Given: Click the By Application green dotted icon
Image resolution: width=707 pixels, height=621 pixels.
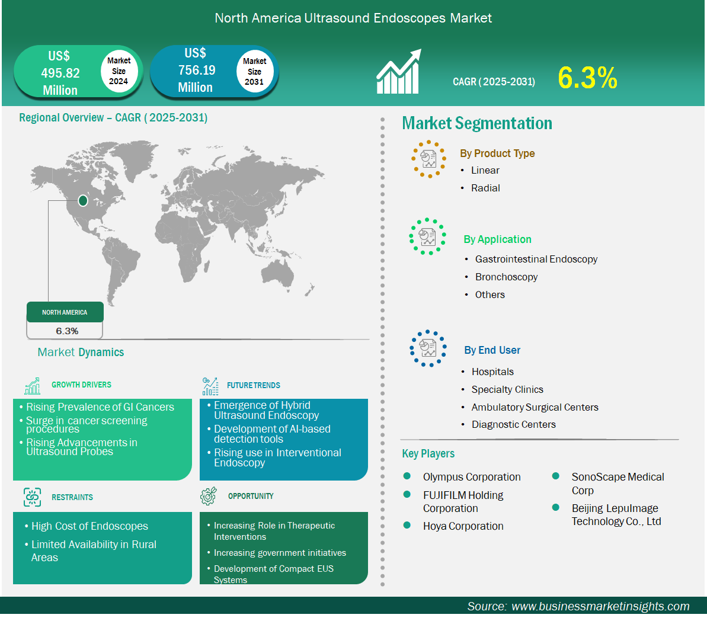Looking at the screenshot, I should (427, 236).
